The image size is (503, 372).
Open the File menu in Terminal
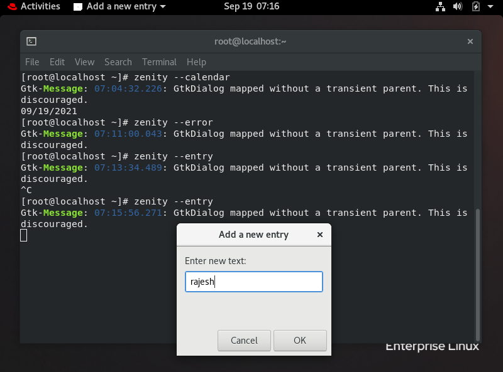tap(32, 62)
